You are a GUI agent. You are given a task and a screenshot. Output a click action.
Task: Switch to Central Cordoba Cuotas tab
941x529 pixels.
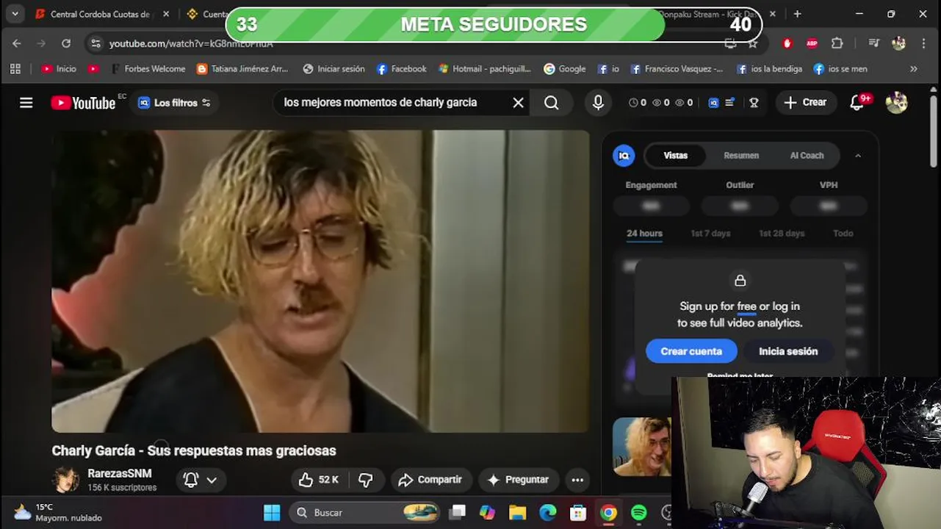tap(100, 14)
